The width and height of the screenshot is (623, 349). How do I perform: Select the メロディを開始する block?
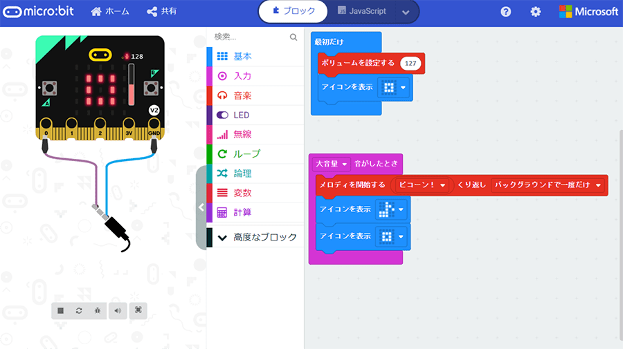(x=352, y=185)
